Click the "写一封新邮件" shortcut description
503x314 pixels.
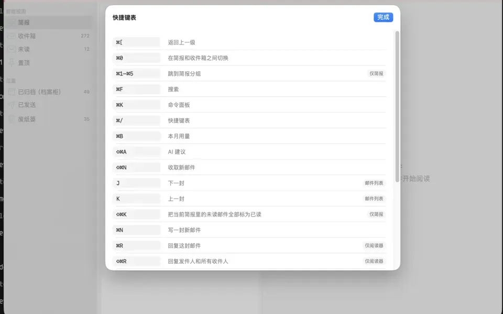pos(184,230)
